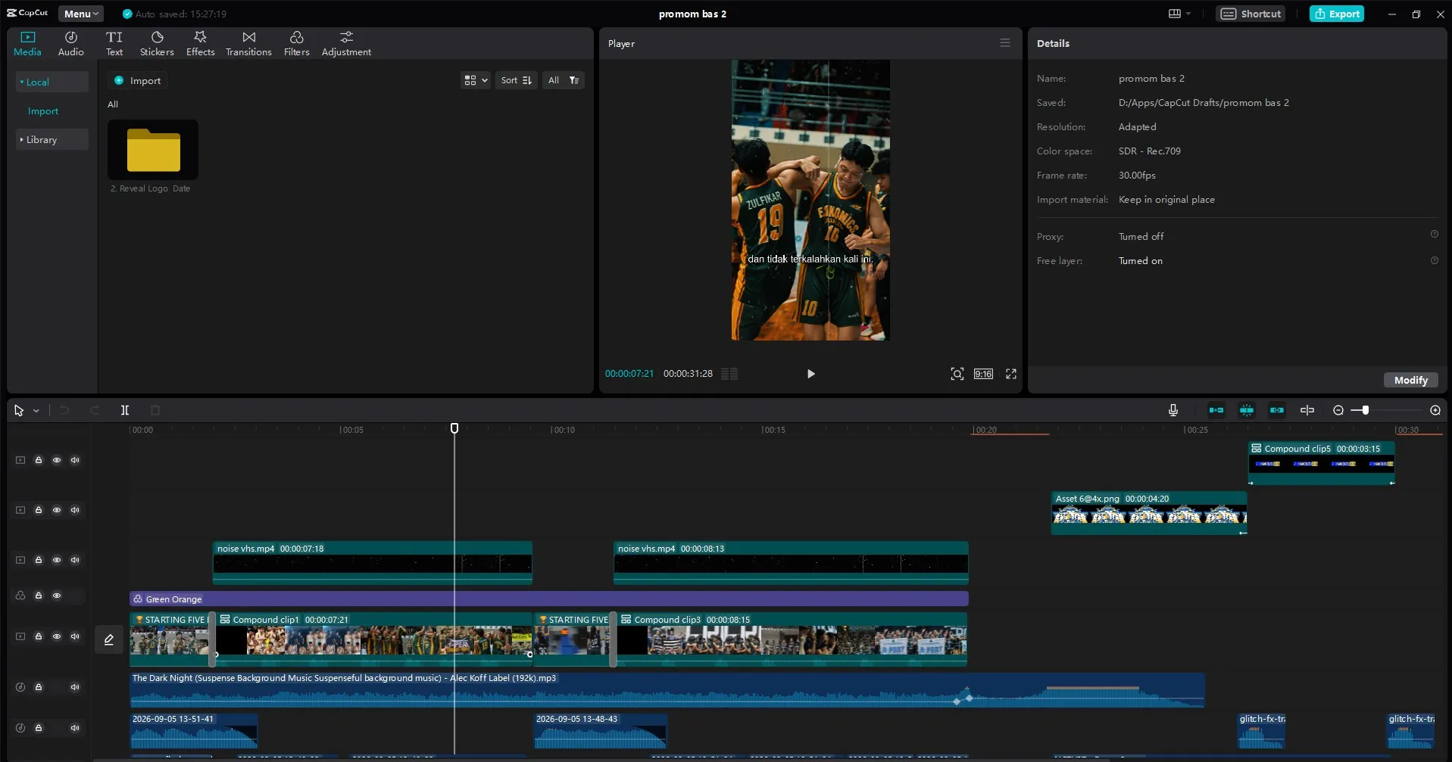Screen dimensions: 1452x762
Task: Mute the Dark Night music track
Action: point(75,687)
